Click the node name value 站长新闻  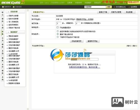(59, 16)
